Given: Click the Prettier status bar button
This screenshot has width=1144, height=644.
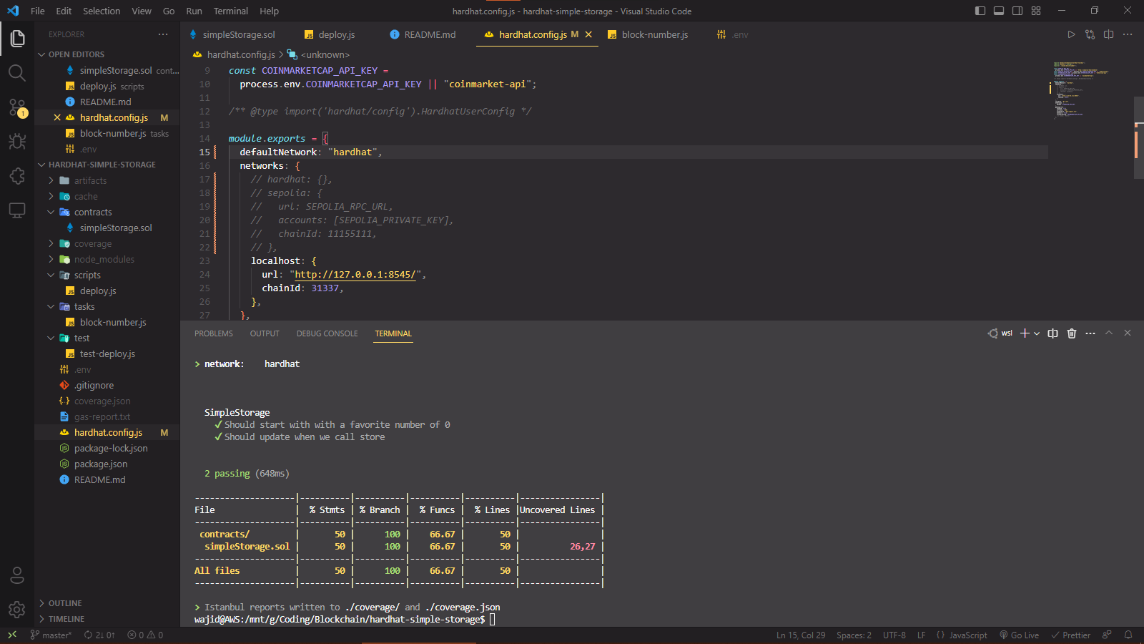Looking at the screenshot, I should tap(1070, 635).
